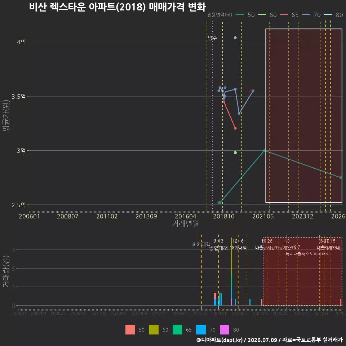Click the salmon 50㎡ volume bar at far right edge
Viewport: 346px width, 346px height.
(341, 302)
